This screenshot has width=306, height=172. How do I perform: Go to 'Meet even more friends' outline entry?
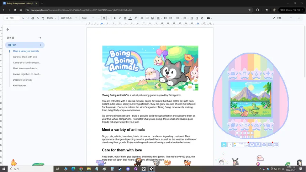pyautogui.click(x=25, y=69)
